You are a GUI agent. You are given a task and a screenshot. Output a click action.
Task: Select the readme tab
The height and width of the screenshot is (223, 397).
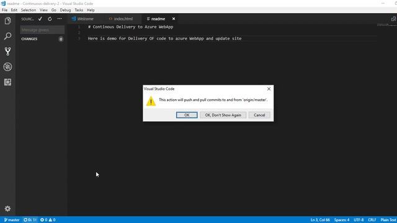point(158,19)
